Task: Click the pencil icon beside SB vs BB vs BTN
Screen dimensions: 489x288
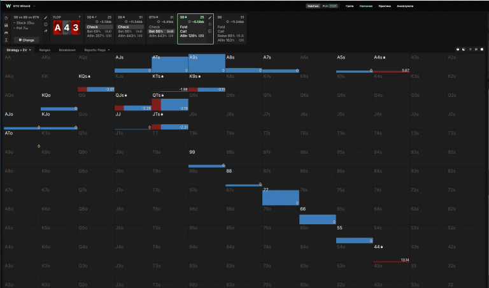Action: click(46, 18)
